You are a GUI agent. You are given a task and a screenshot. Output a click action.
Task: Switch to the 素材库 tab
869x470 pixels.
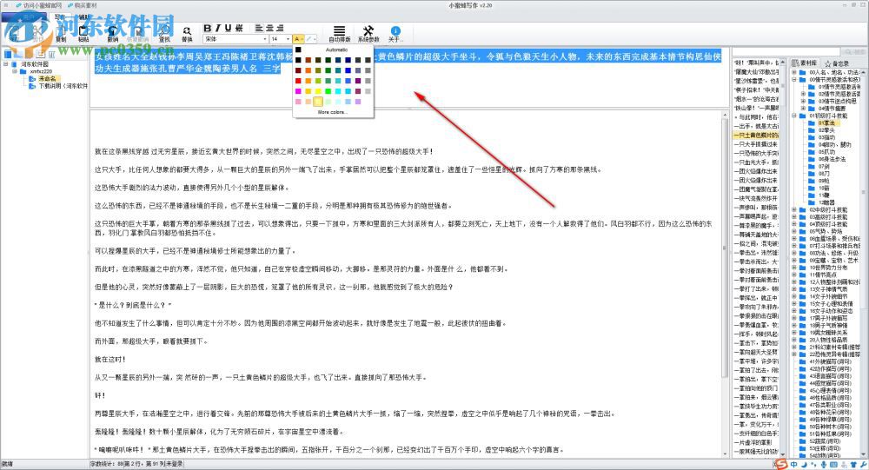(805, 63)
